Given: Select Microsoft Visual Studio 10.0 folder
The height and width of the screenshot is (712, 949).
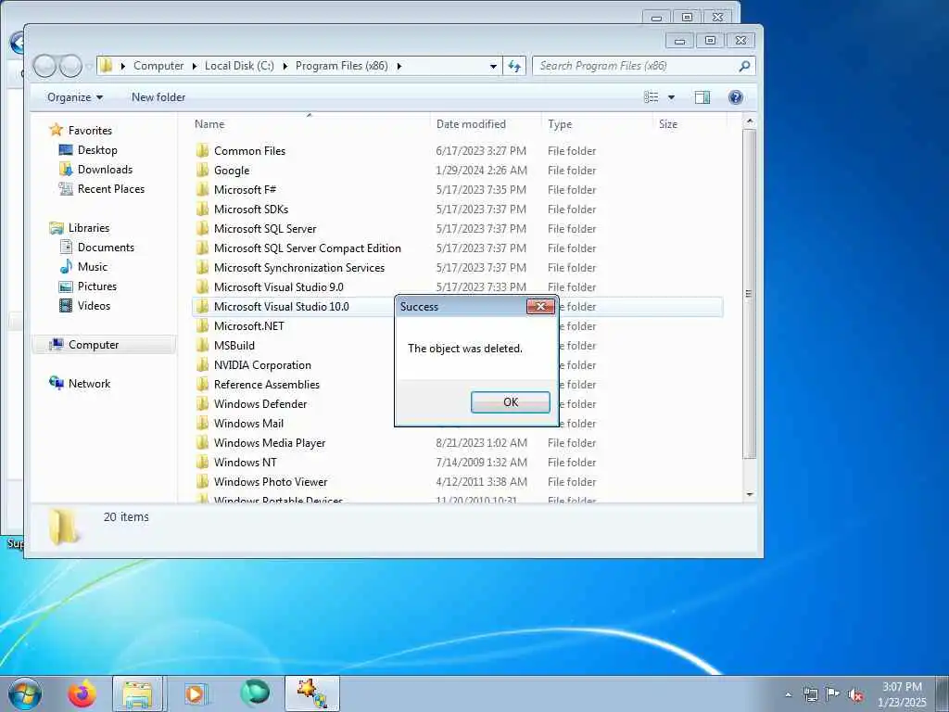Looking at the screenshot, I should click(282, 306).
